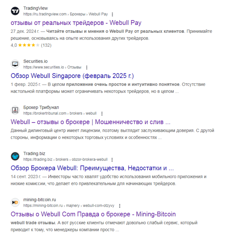
Task: Open 'Обзор Webull Singapore (февраль 2025 г.)' link
Action: (72, 76)
